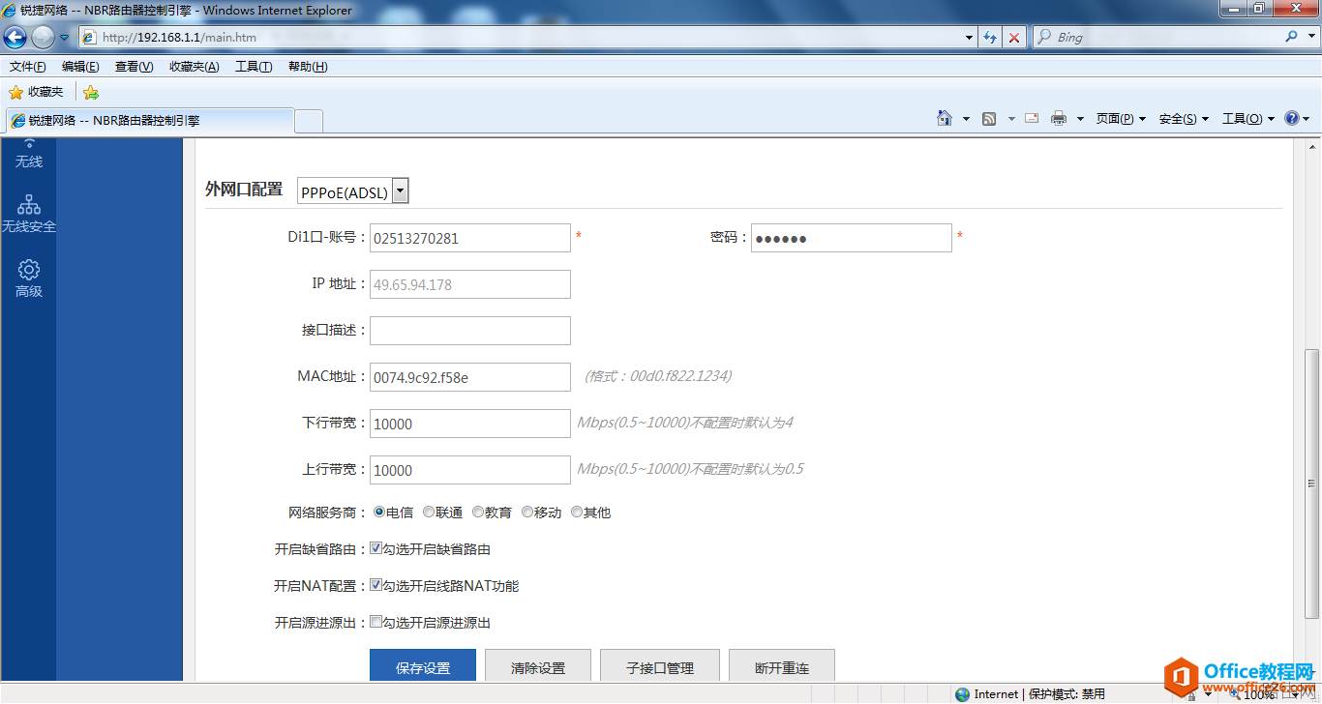The height and width of the screenshot is (704, 1322).
Task: Select the 移动 service provider radio
Action: [527, 512]
